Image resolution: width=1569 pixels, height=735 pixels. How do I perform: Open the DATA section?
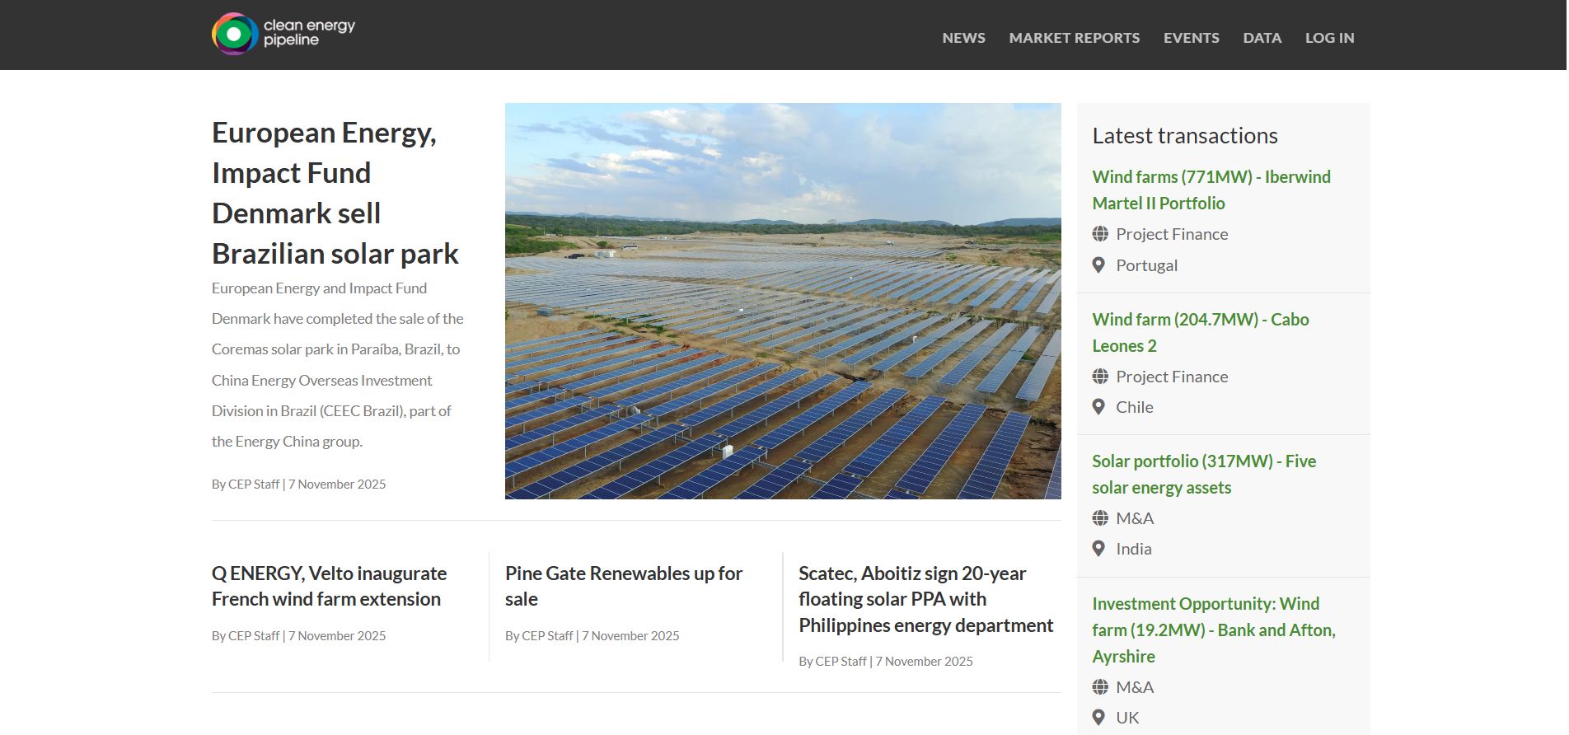coord(1262,38)
